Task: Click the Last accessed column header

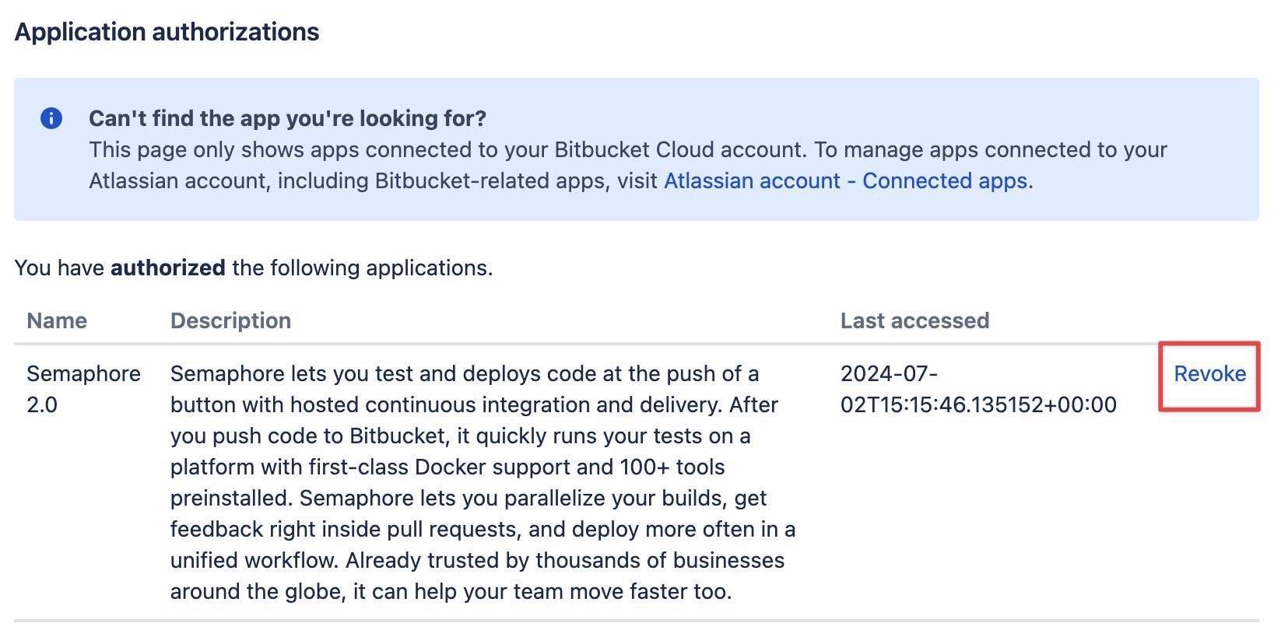Action: 914,320
